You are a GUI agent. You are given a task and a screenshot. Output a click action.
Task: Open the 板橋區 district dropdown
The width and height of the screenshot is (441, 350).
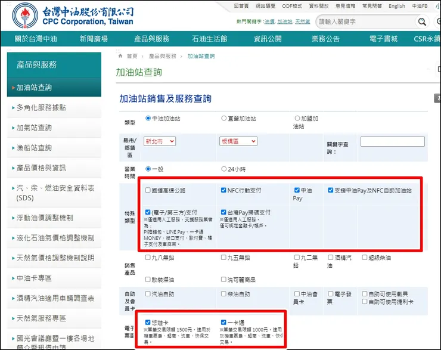[x=238, y=141]
